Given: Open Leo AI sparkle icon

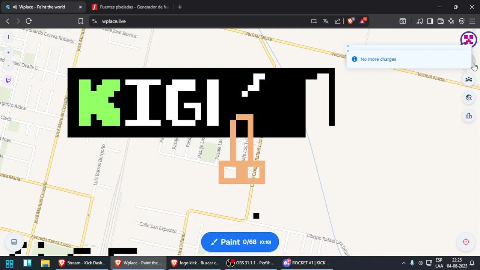Looking at the screenshot, I should point(451,21).
